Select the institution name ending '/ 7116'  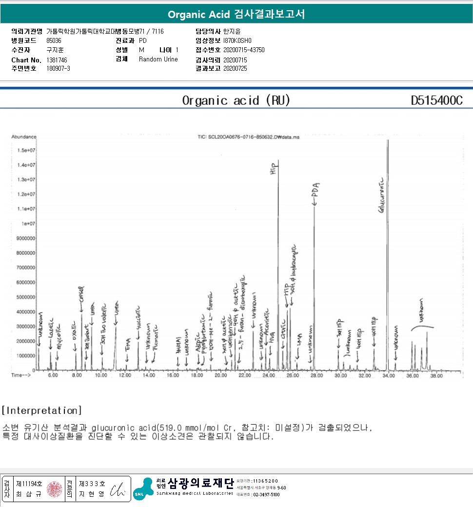click(105, 31)
